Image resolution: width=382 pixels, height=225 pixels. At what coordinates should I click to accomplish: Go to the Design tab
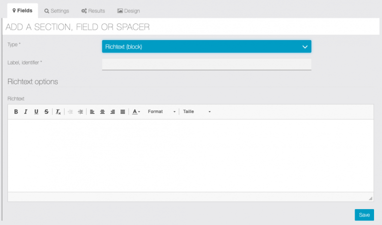[x=128, y=10]
